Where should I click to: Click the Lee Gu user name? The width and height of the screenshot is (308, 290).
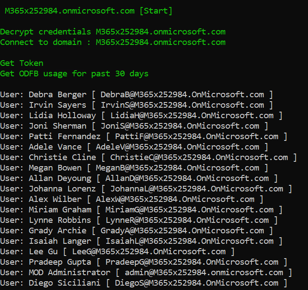point(43,252)
